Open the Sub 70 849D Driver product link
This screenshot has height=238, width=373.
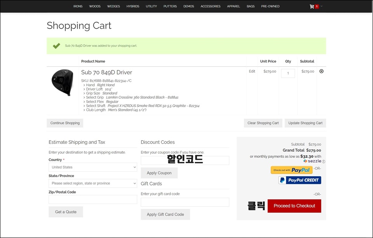point(106,72)
